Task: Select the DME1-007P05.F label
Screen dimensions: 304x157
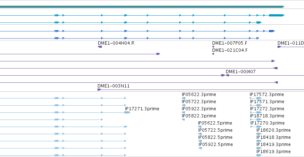Action: 230,43
